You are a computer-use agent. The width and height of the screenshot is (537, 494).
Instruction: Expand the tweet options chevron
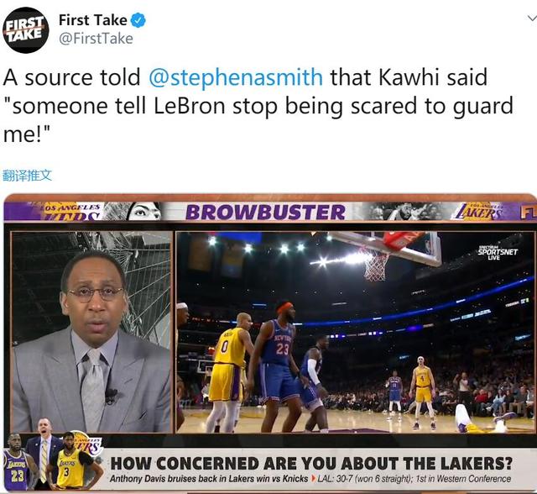532,18
